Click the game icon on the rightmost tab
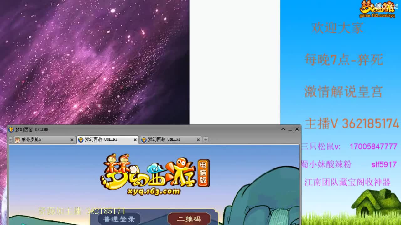The width and height of the screenshot is (401, 225). pyautogui.click(x=144, y=139)
